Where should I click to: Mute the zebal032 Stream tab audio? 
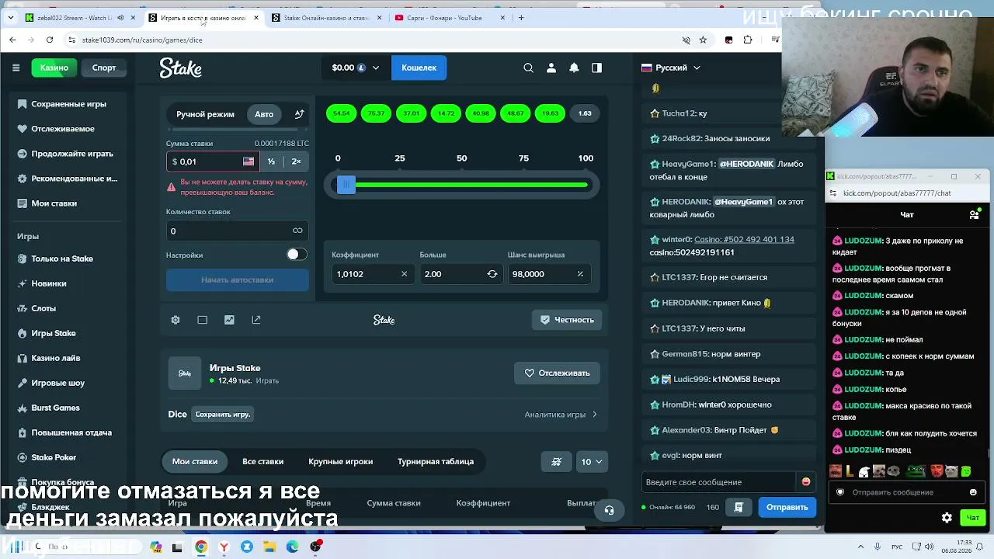tap(120, 18)
